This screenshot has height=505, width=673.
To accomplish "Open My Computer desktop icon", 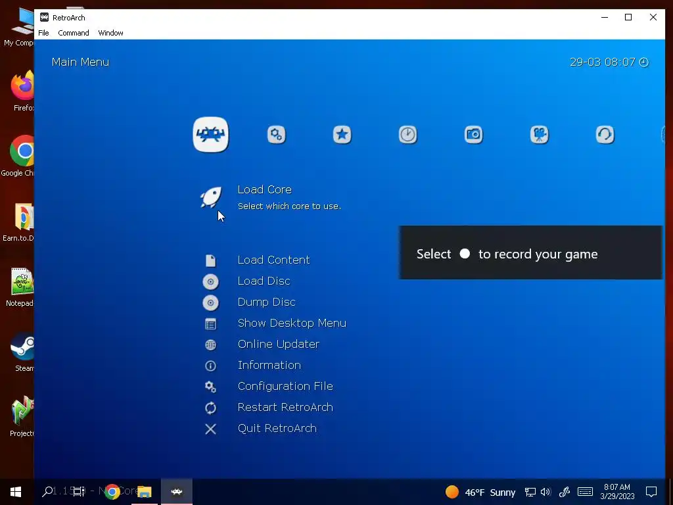I will [19, 28].
